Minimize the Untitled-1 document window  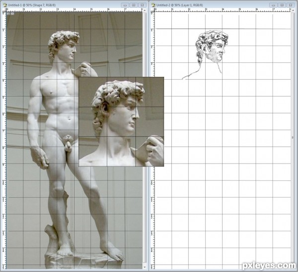tap(125, 5)
